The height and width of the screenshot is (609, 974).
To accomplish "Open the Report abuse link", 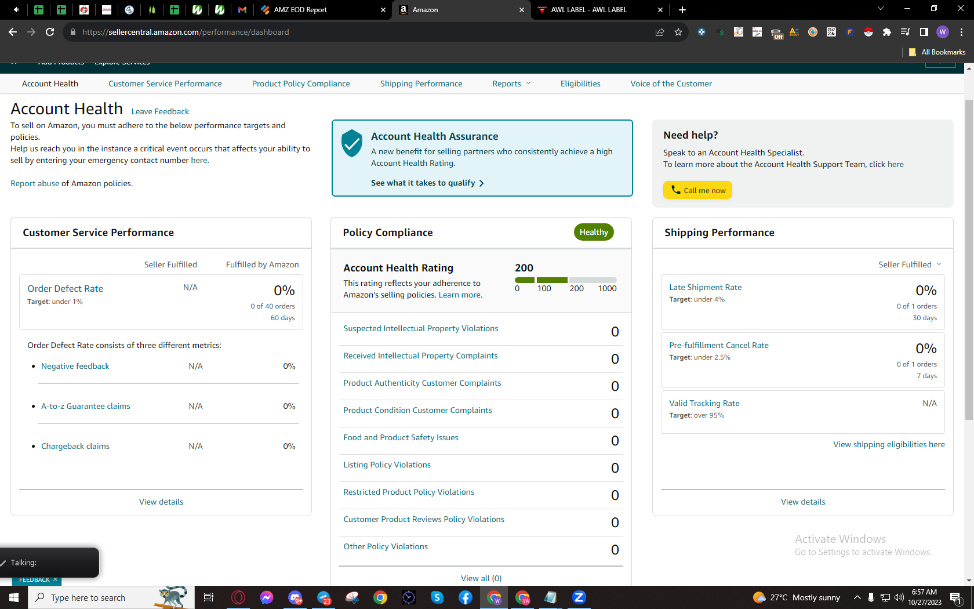I will pyautogui.click(x=35, y=183).
